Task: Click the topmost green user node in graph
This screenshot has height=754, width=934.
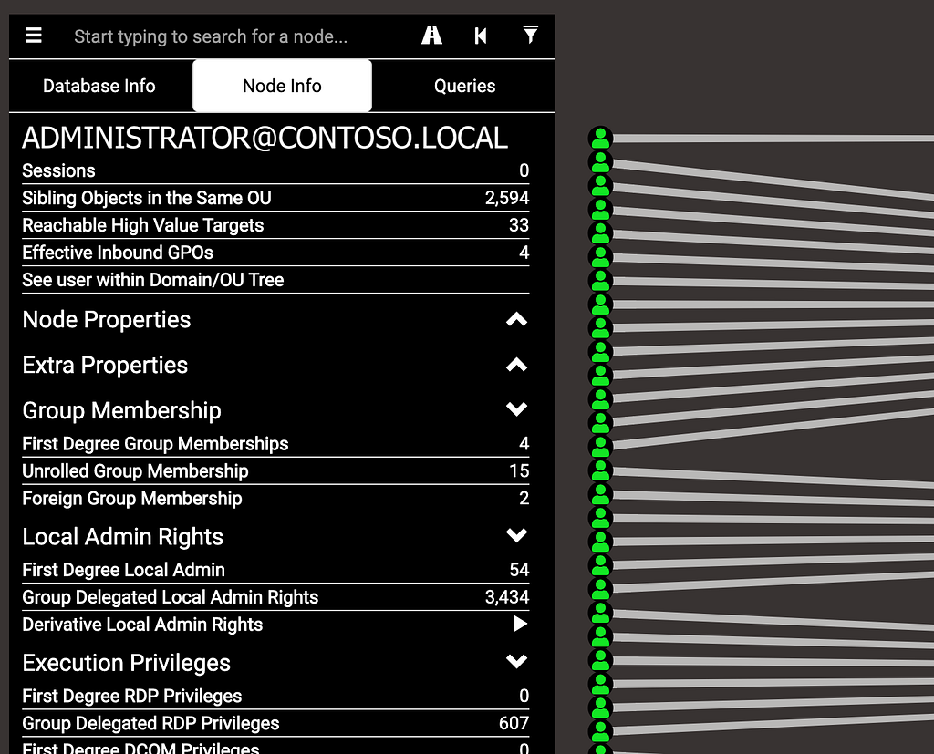Action: [600, 139]
